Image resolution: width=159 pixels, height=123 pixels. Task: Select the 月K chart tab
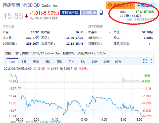pos(71,62)
